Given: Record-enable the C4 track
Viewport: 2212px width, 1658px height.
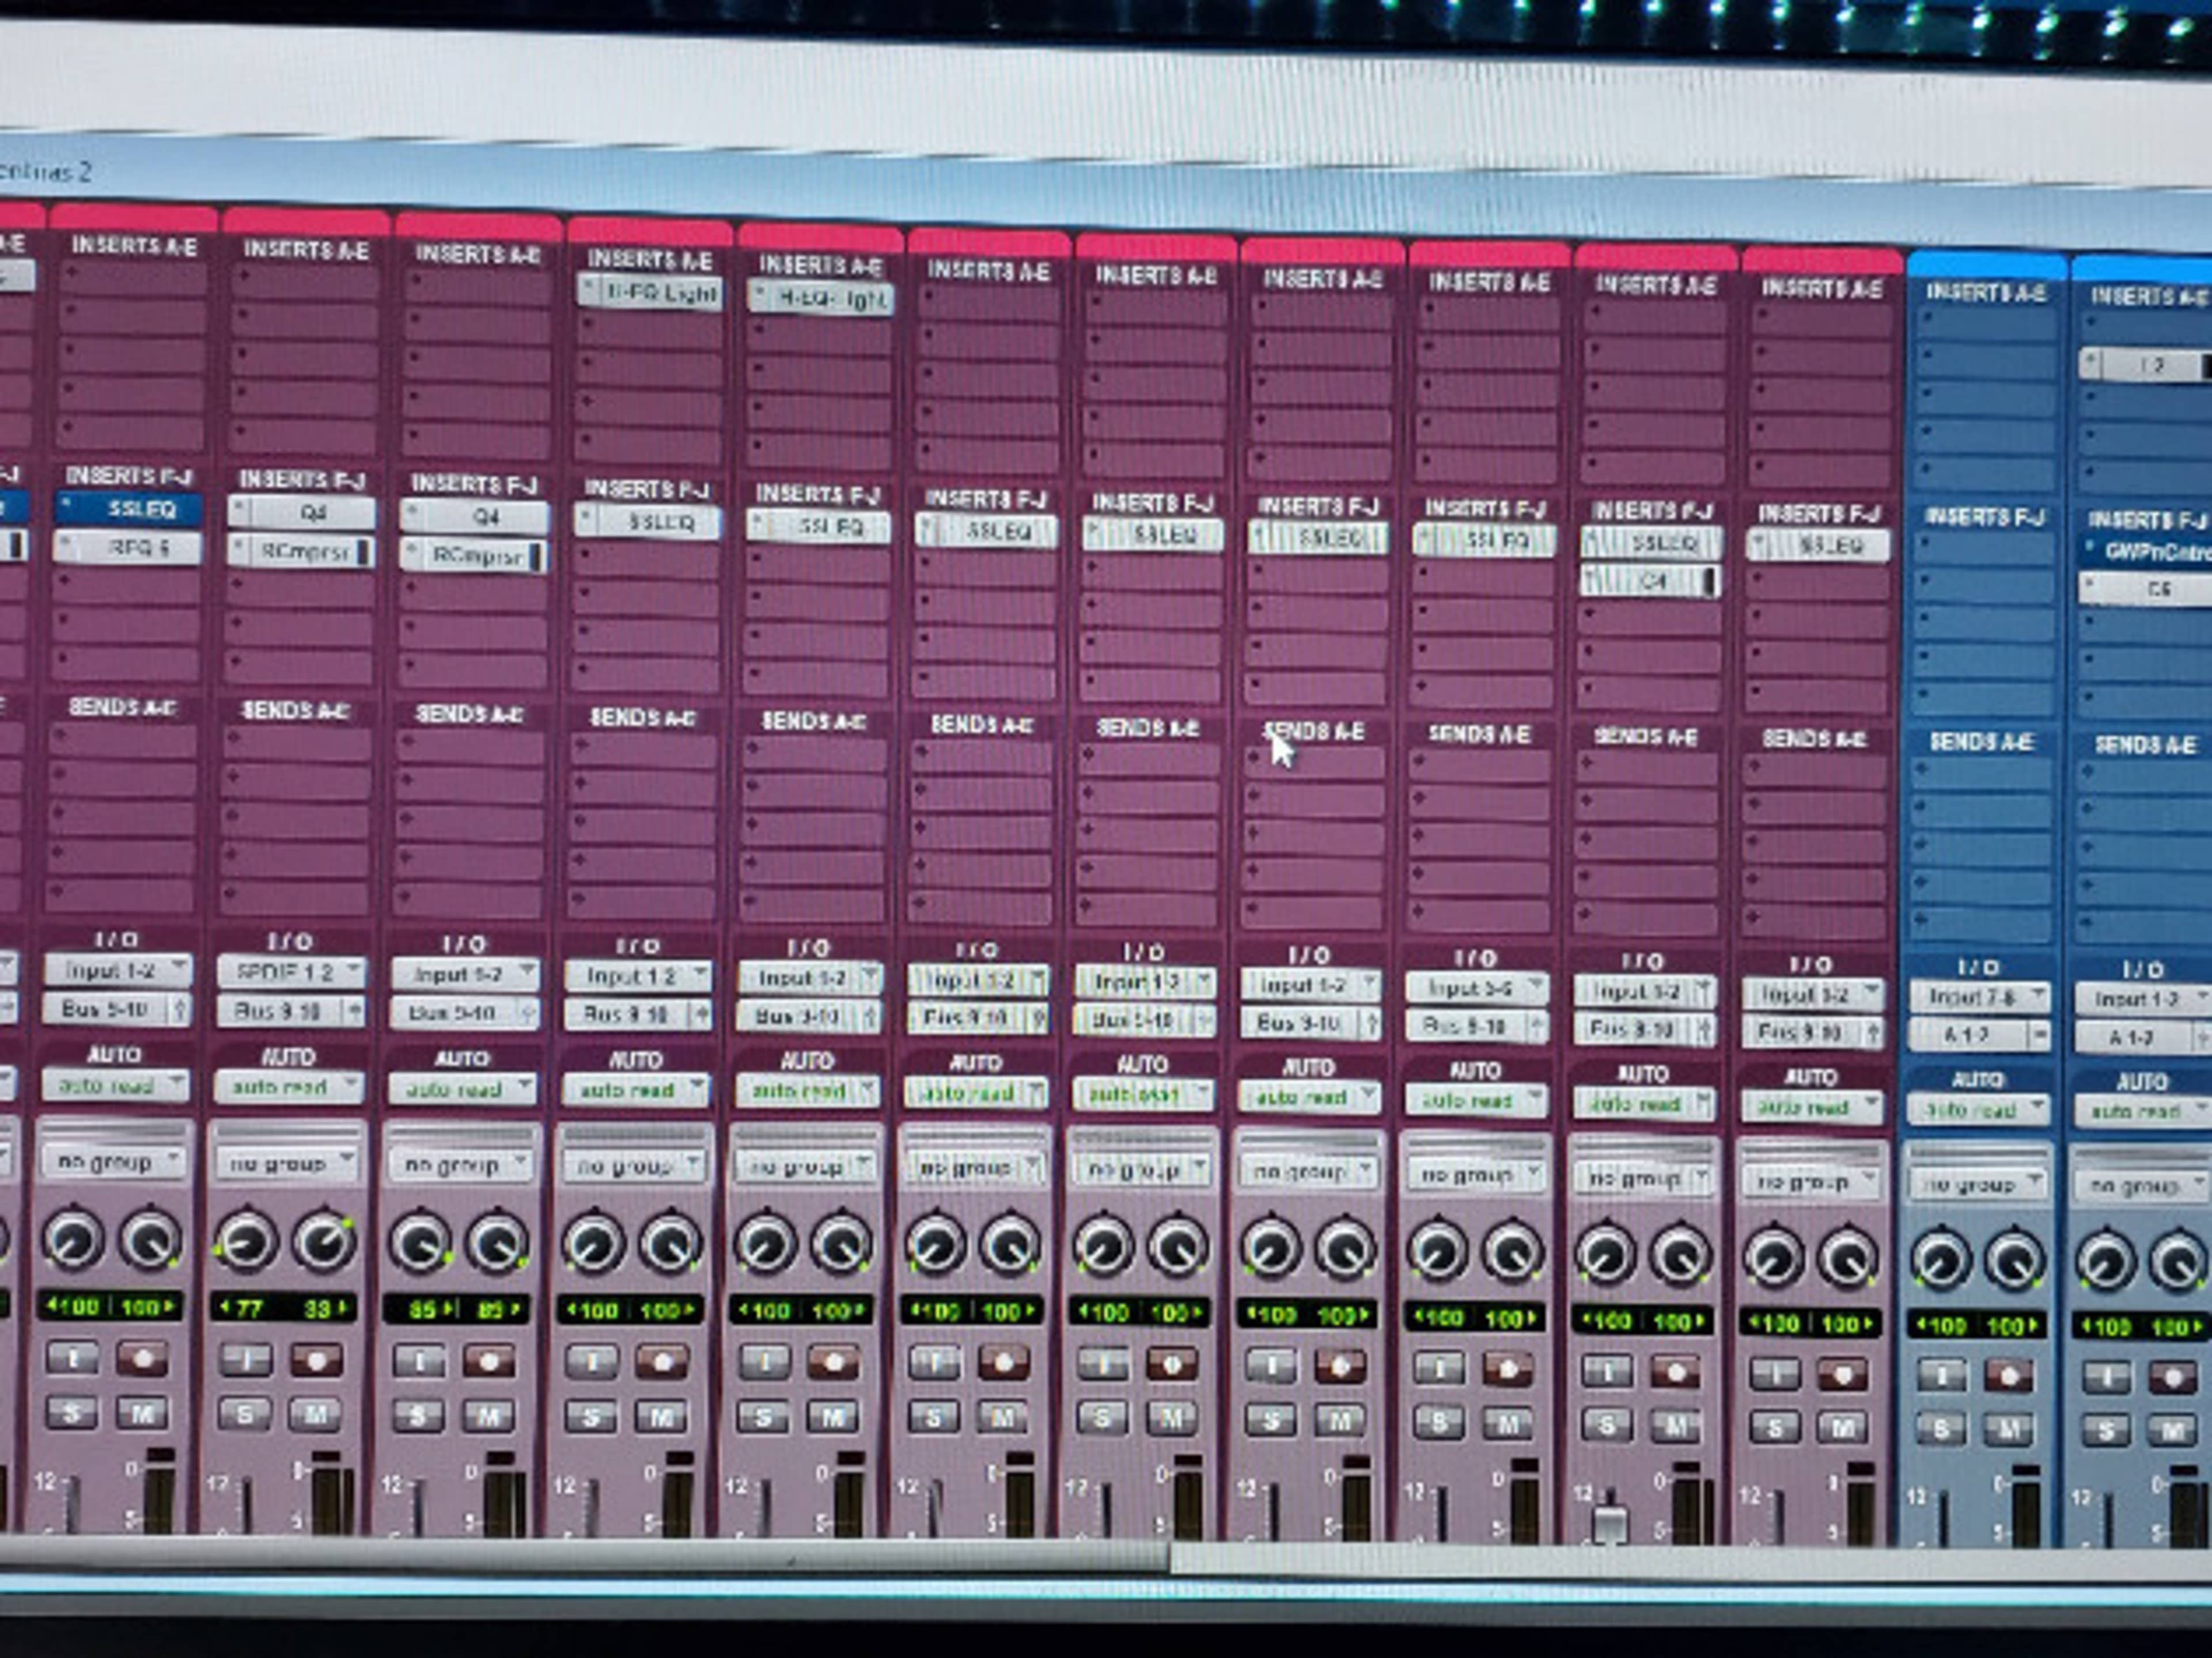Looking at the screenshot, I should (1675, 1372).
